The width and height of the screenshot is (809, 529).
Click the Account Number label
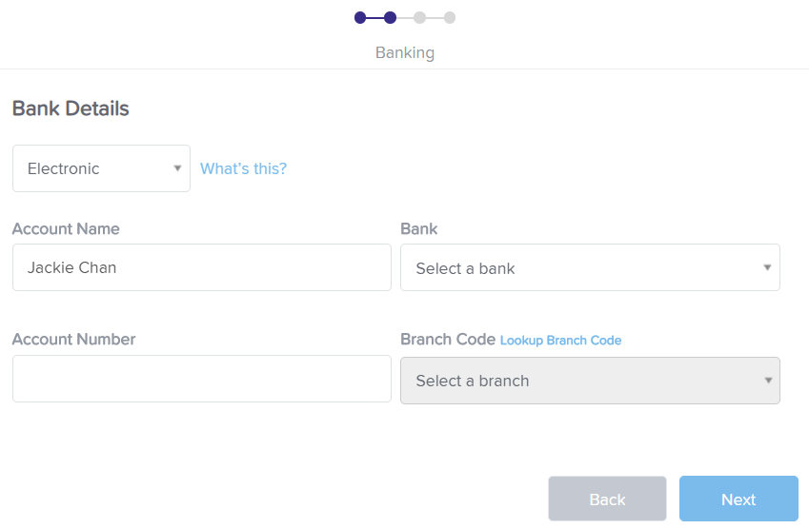pyautogui.click(x=73, y=340)
